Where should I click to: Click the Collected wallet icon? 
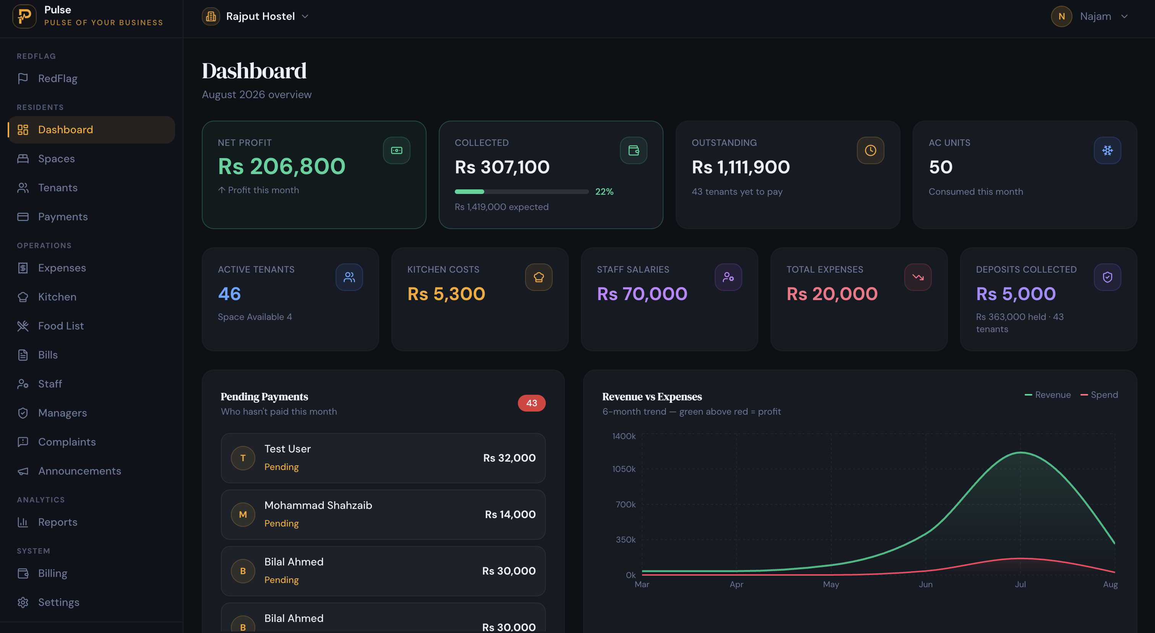point(633,150)
